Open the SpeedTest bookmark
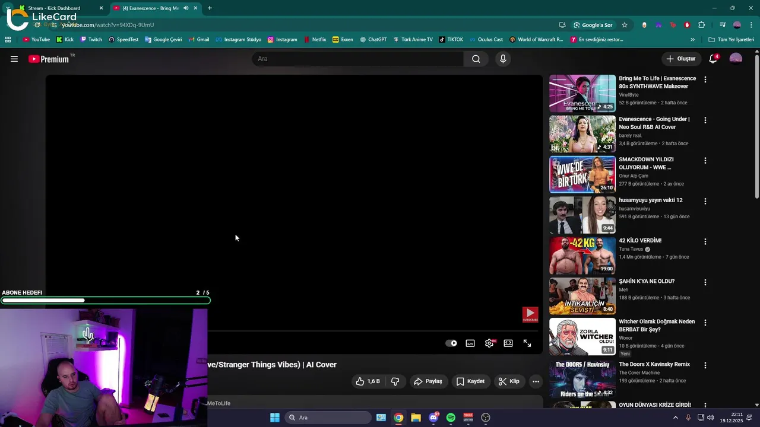Viewport: 760px width, 427px height. point(123,40)
